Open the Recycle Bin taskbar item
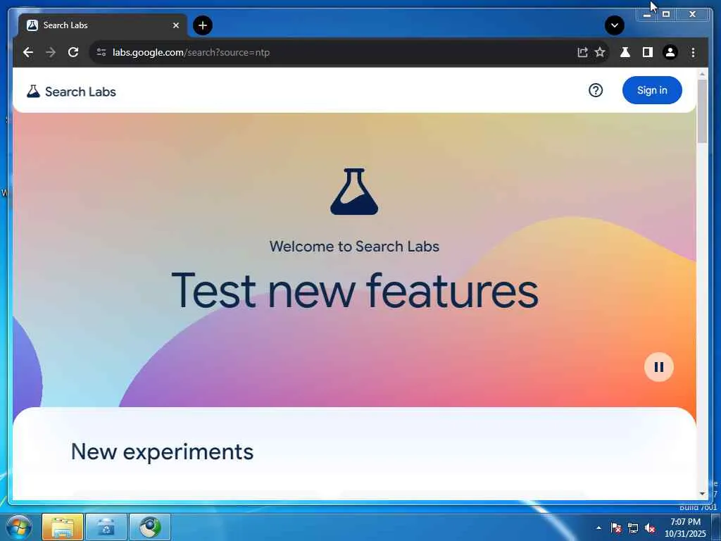Screen dimensions: 721x541 pyautogui.click(x=106, y=527)
